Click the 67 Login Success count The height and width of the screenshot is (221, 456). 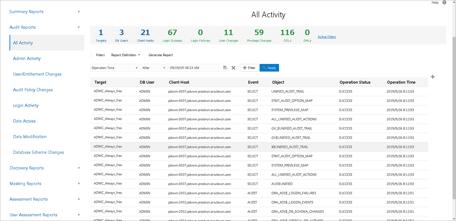[172, 35]
